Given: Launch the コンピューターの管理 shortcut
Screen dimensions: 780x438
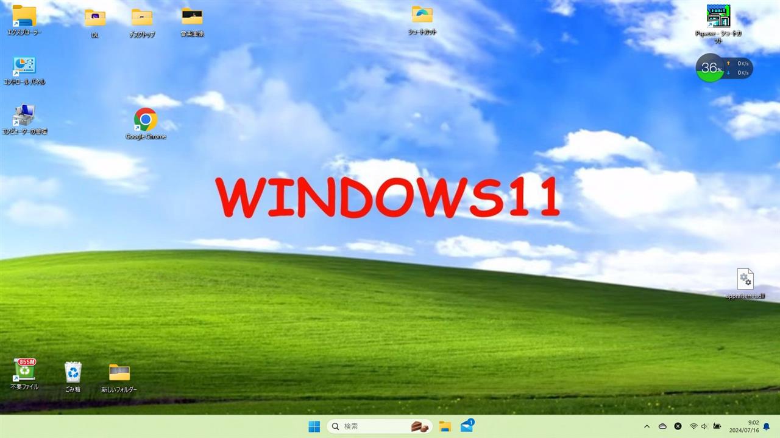Looking at the screenshot, I should (x=24, y=119).
